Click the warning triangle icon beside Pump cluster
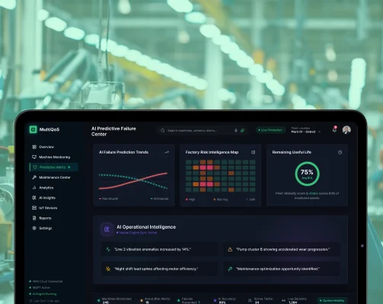The width and height of the screenshot is (383, 304). [x=230, y=249]
